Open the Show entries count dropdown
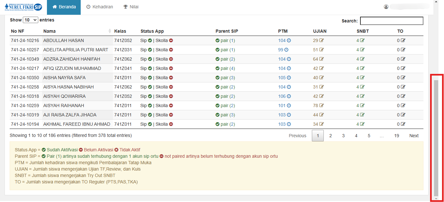 [x=31, y=20]
